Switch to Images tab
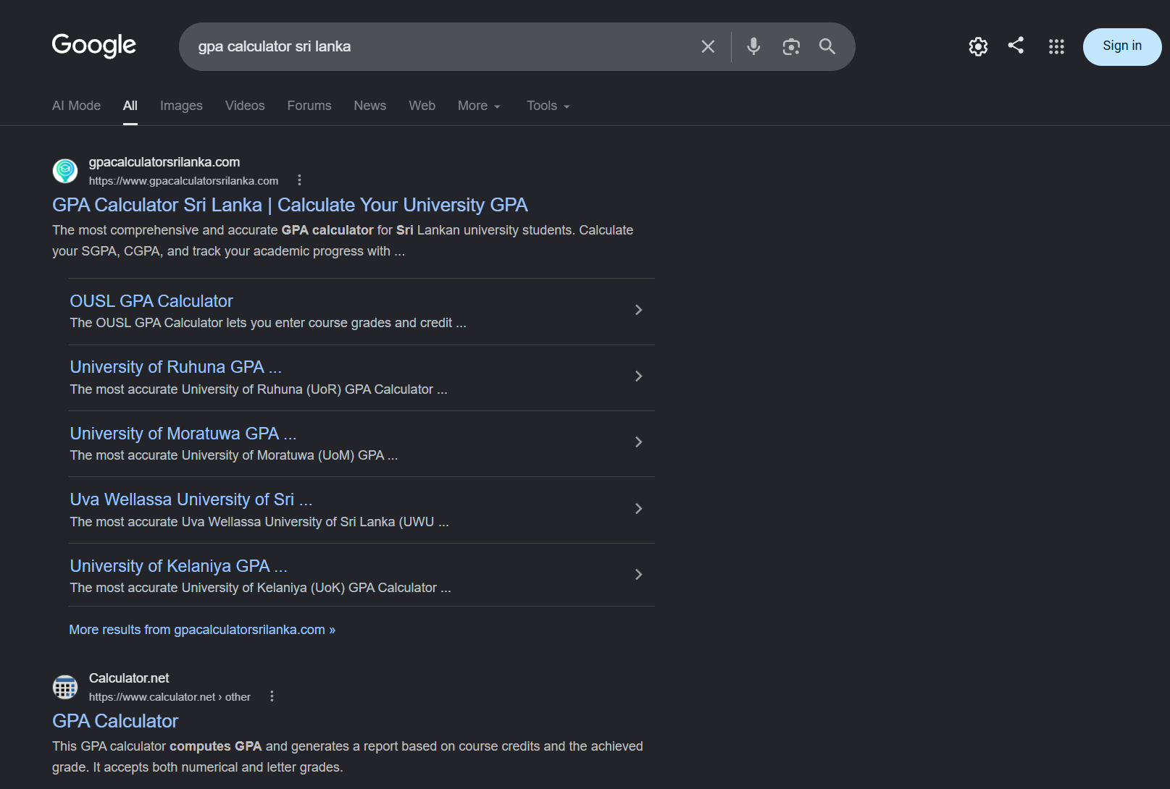The height and width of the screenshot is (789, 1170). tap(181, 106)
